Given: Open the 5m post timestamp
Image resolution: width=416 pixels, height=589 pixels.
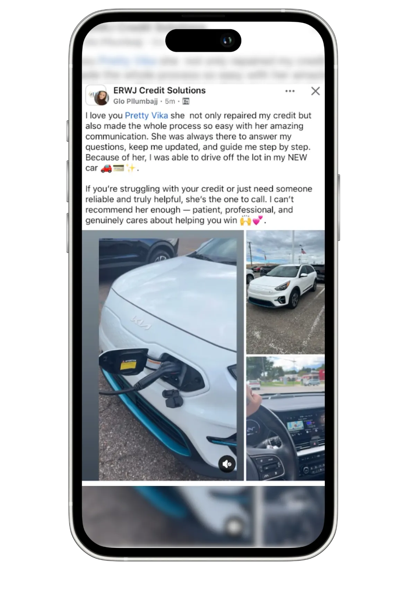Looking at the screenshot, I should click(170, 101).
